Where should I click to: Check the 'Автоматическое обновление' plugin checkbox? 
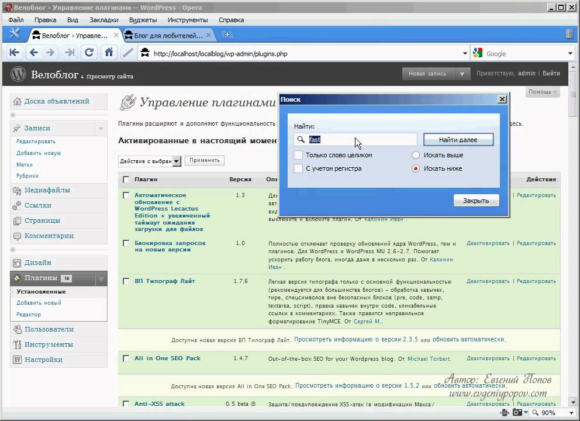coord(126,195)
